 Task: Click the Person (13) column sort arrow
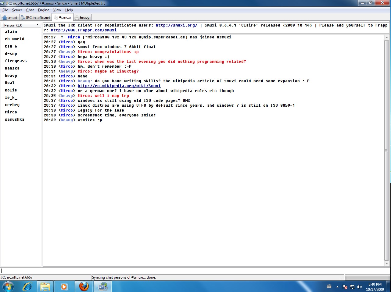[38, 25]
